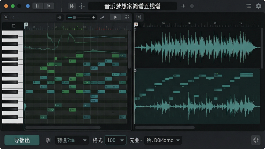
Task: Toggle the waveform view icon in the piano roll toolbar
Action: pyautogui.click(x=60, y=17)
